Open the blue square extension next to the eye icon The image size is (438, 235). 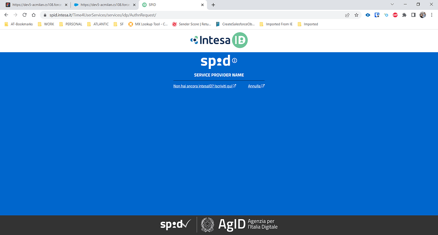coord(377,15)
